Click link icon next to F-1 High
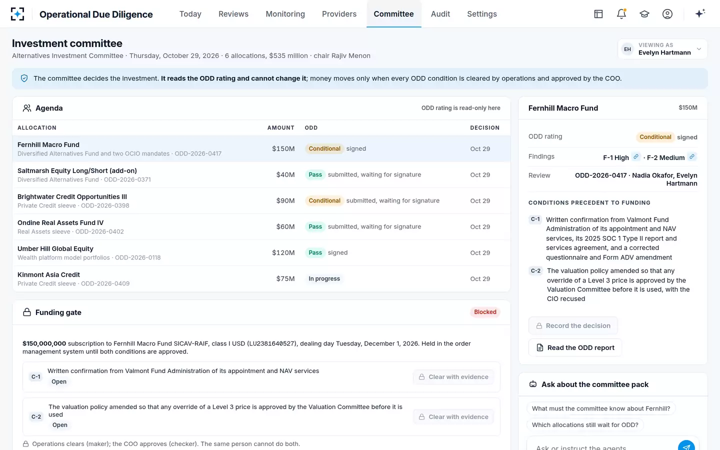The width and height of the screenshot is (720, 450). click(x=636, y=156)
